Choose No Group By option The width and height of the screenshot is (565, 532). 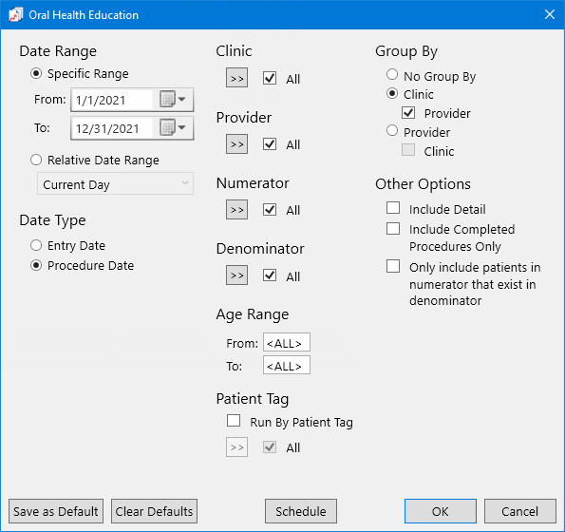[x=392, y=75]
